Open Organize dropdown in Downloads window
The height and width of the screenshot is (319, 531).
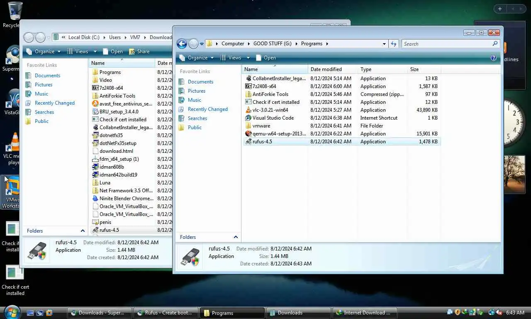click(x=44, y=52)
